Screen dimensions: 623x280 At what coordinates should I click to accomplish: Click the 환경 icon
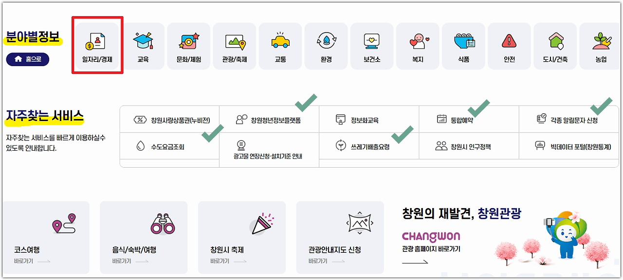(326, 46)
